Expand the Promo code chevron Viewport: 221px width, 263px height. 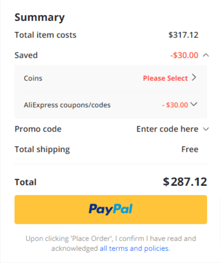pyautogui.click(x=206, y=129)
